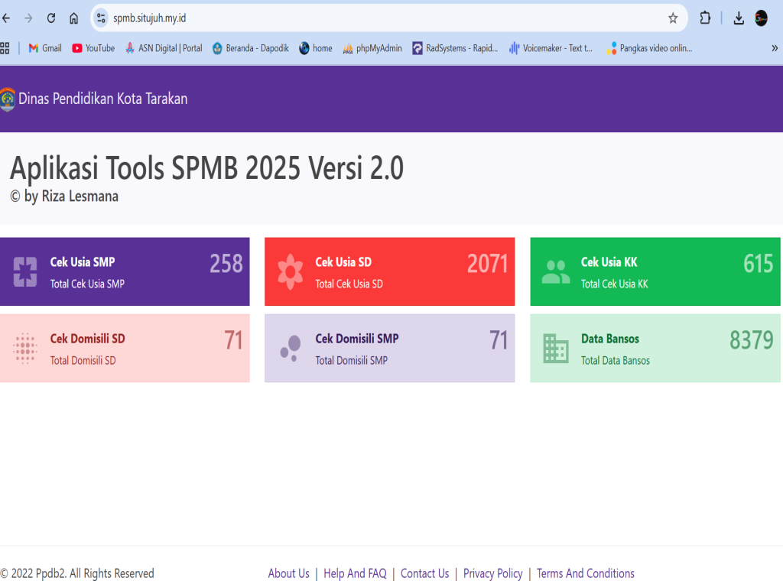Click the address bar URL field
The width and height of the screenshot is (783, 581).
pos(382,18)
